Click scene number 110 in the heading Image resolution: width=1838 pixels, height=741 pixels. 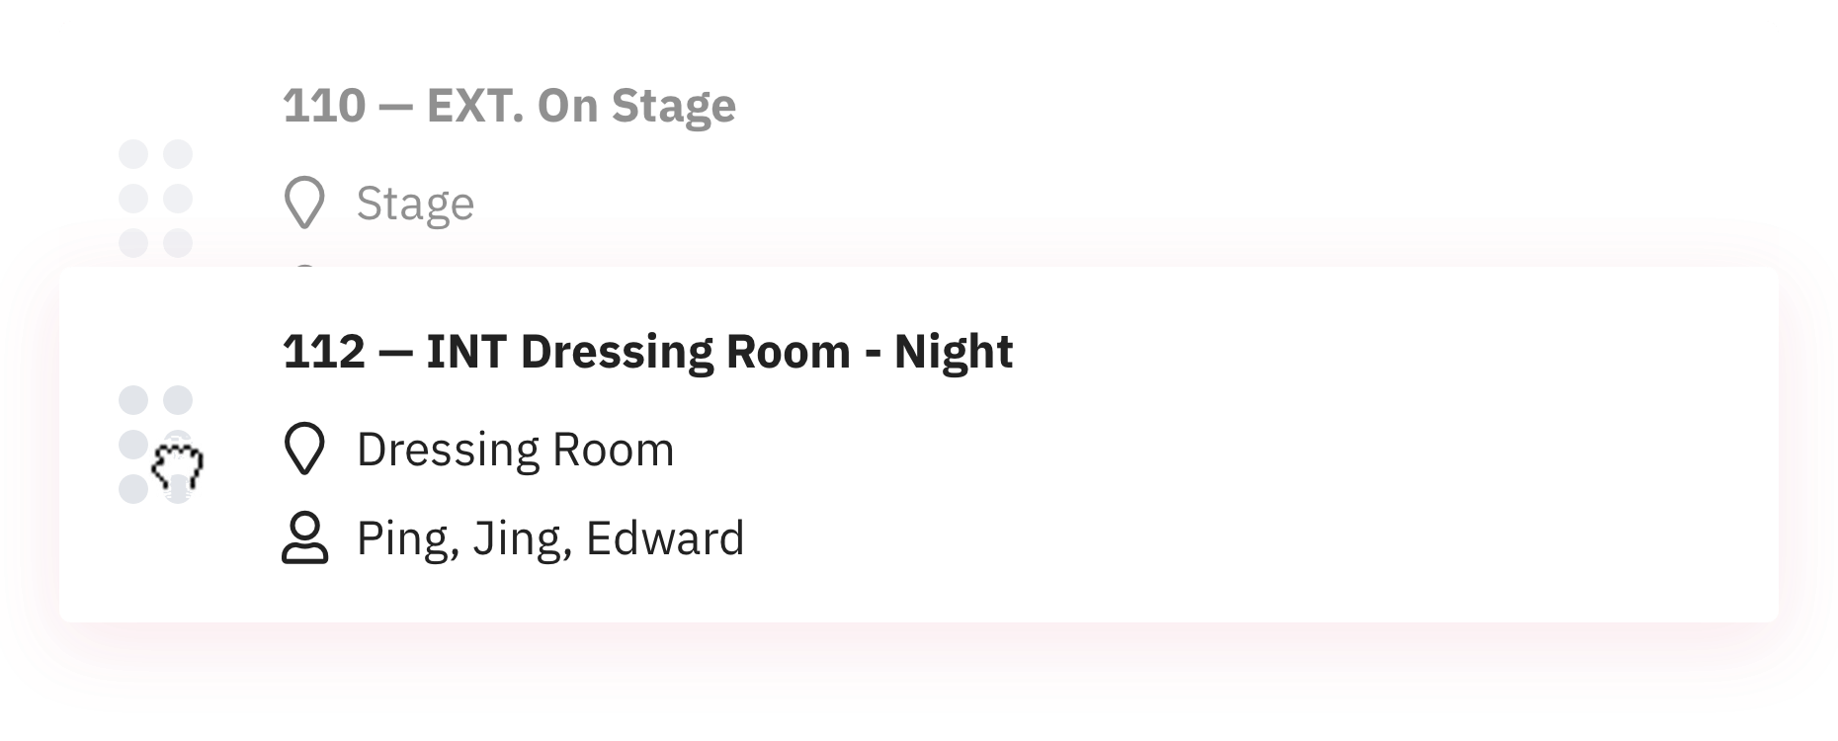324,106
